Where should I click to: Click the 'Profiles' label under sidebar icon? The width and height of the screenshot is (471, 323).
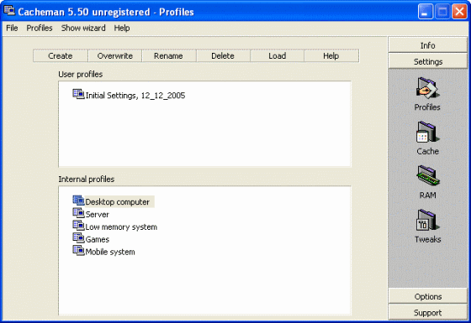pyautogui.click(x=427, y=107)
